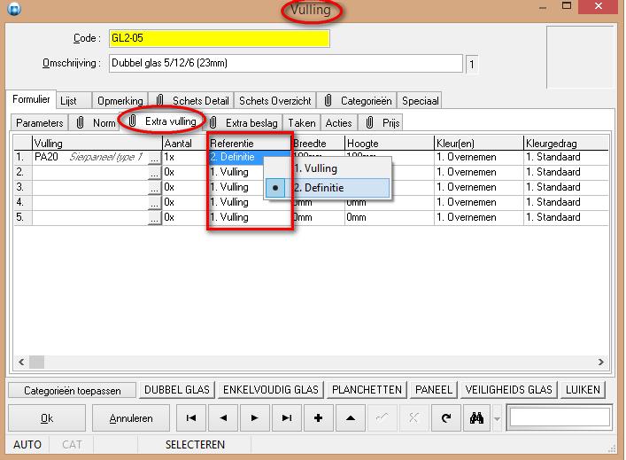Open browse button for row 3 Vulling
The width and height of the screenshot is (626, 460).
[154, 188]
